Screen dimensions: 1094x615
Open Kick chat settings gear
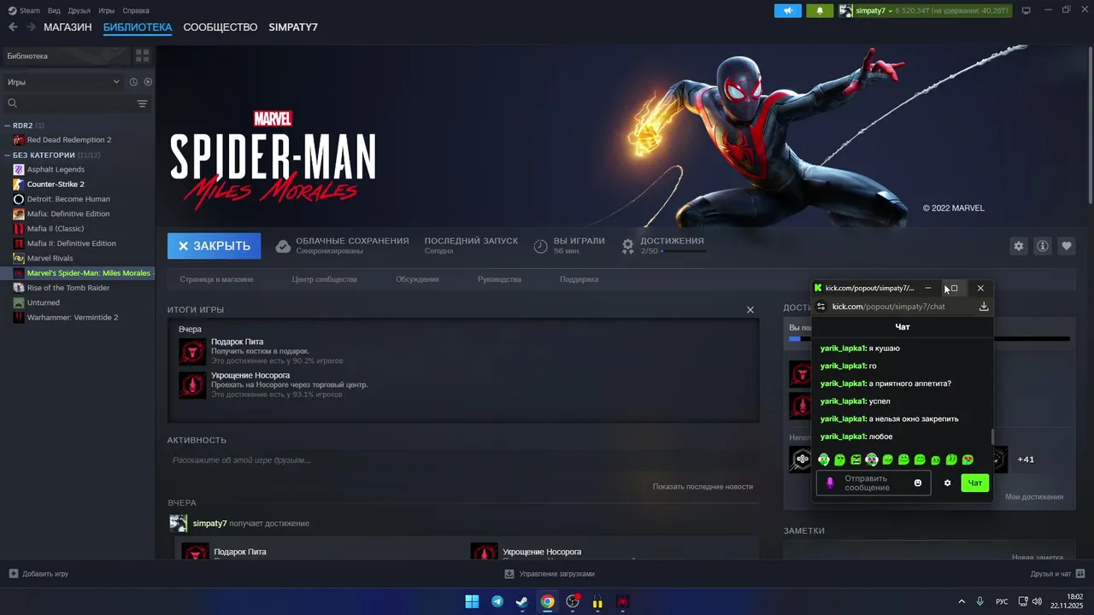pyautogui.click(x=947, y=483)
